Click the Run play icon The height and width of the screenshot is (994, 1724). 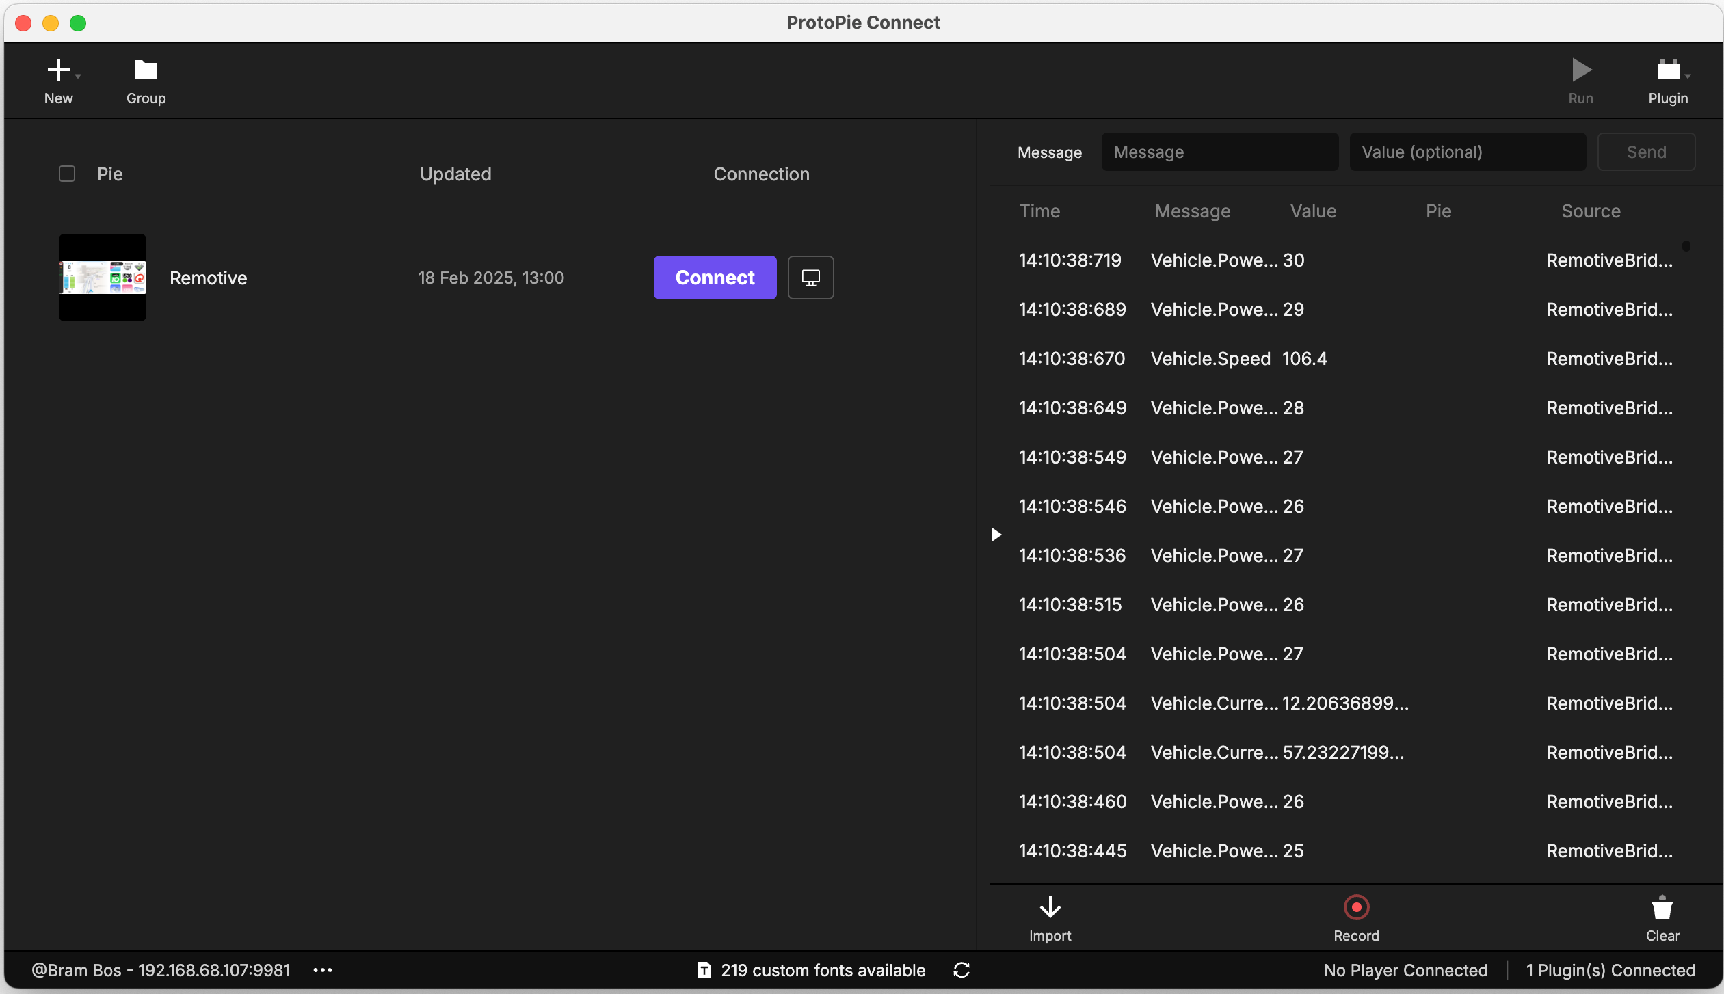(1581, 70)
